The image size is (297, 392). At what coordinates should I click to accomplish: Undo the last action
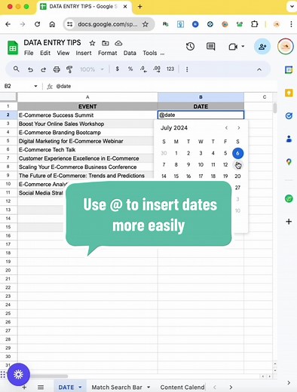coord(30,69)
